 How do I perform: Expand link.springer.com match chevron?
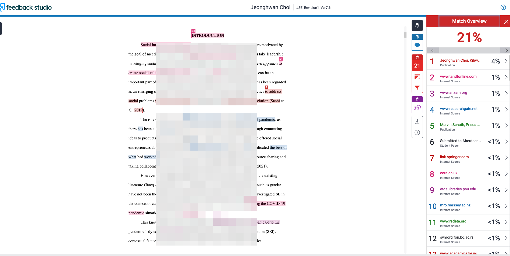click(x=506, y=158)
